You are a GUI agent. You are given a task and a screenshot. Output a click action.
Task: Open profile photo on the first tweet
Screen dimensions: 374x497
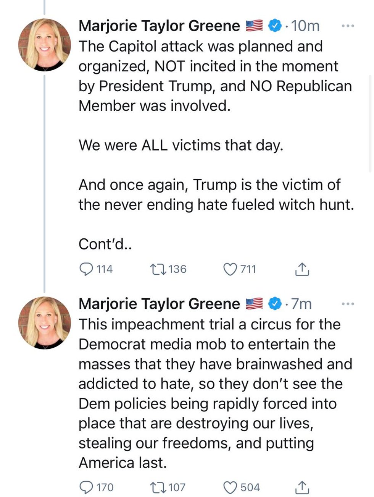point(44,45)
